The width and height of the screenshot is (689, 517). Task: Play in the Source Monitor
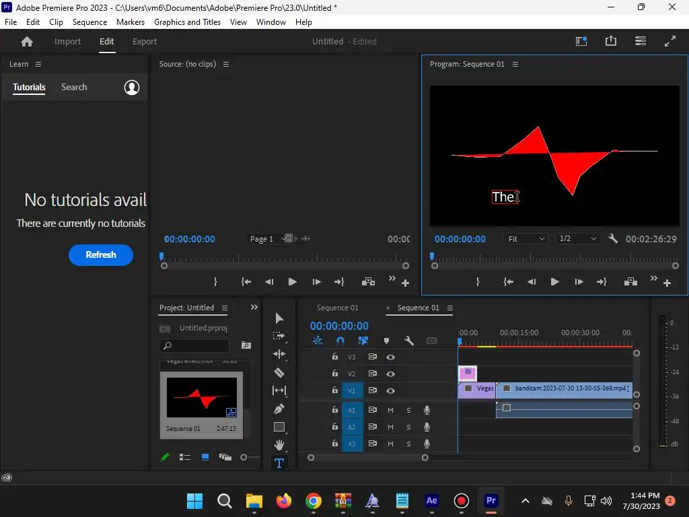[x=292, y=282]
